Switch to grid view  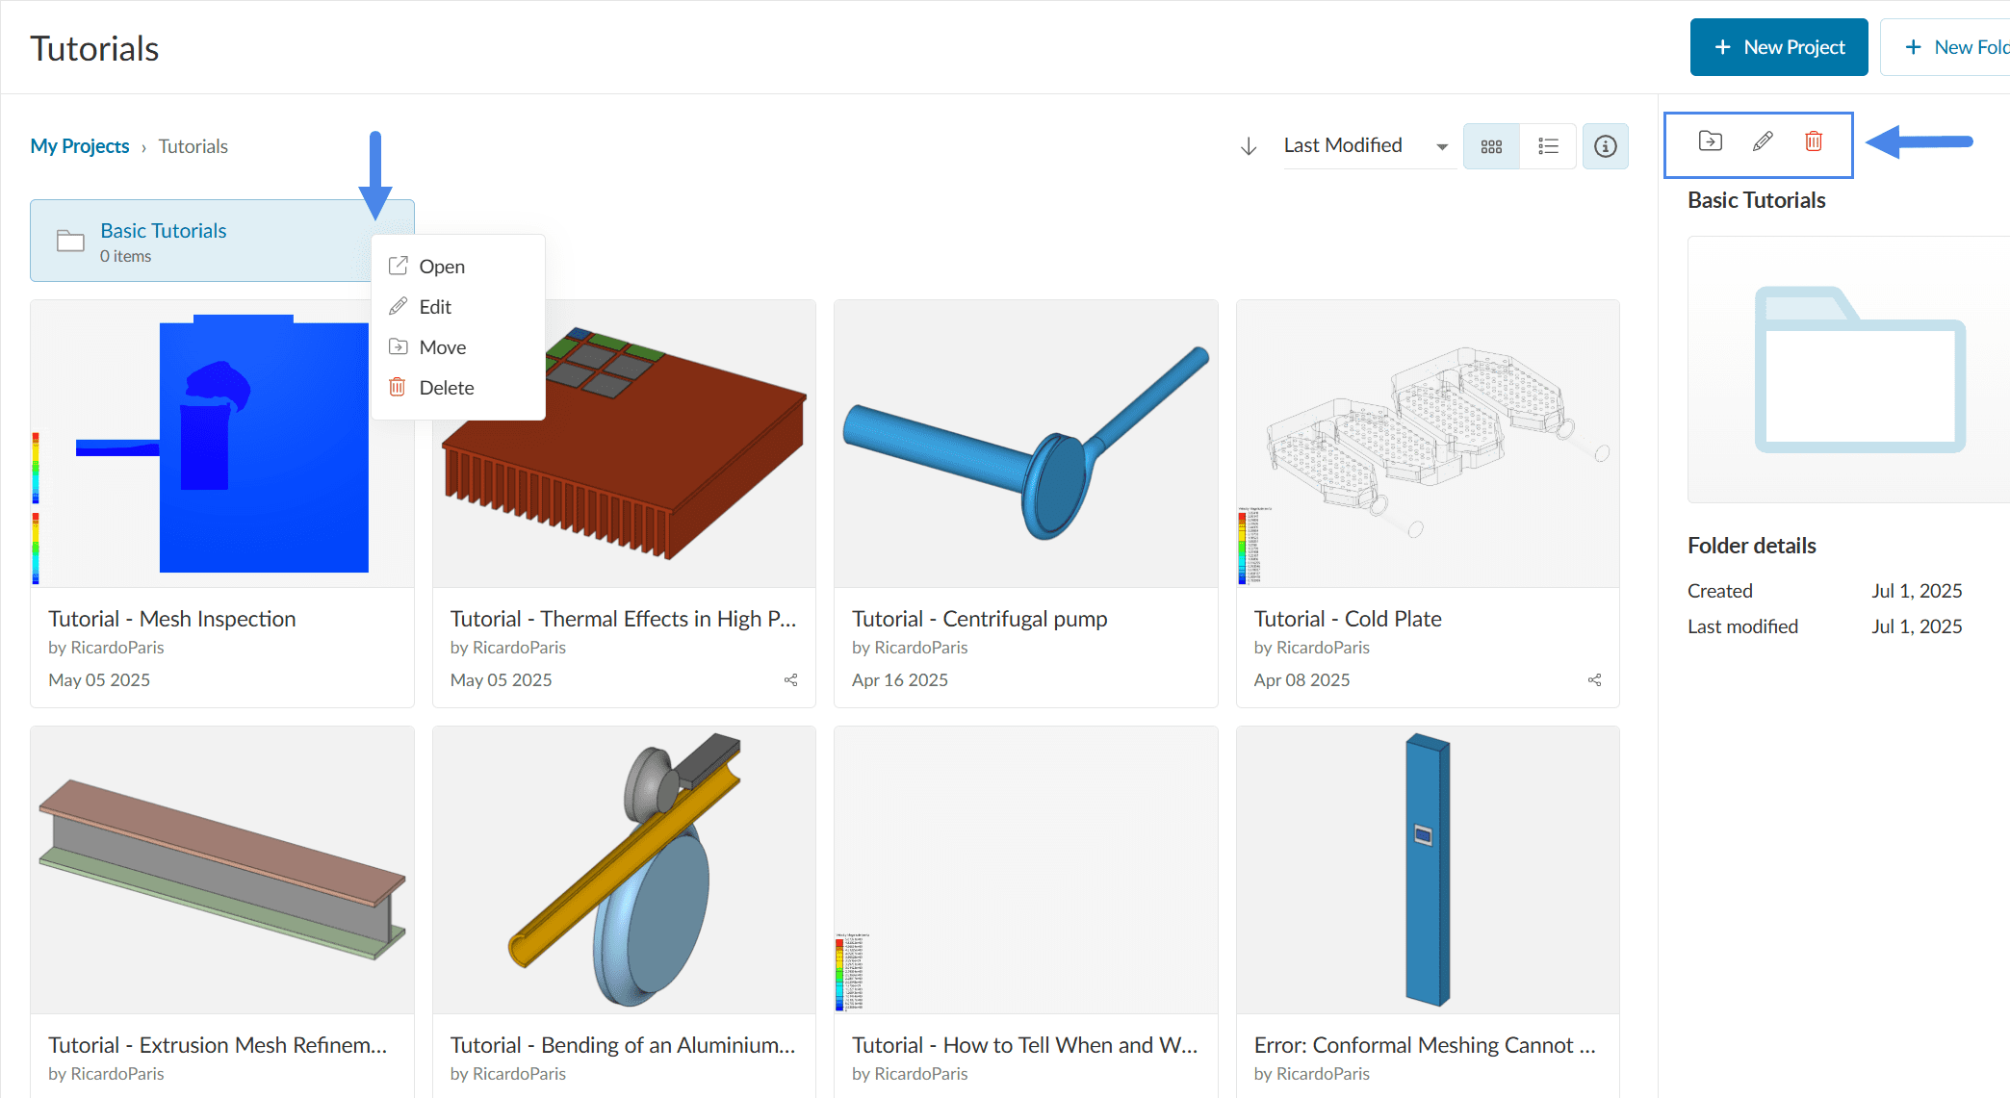1491,146
